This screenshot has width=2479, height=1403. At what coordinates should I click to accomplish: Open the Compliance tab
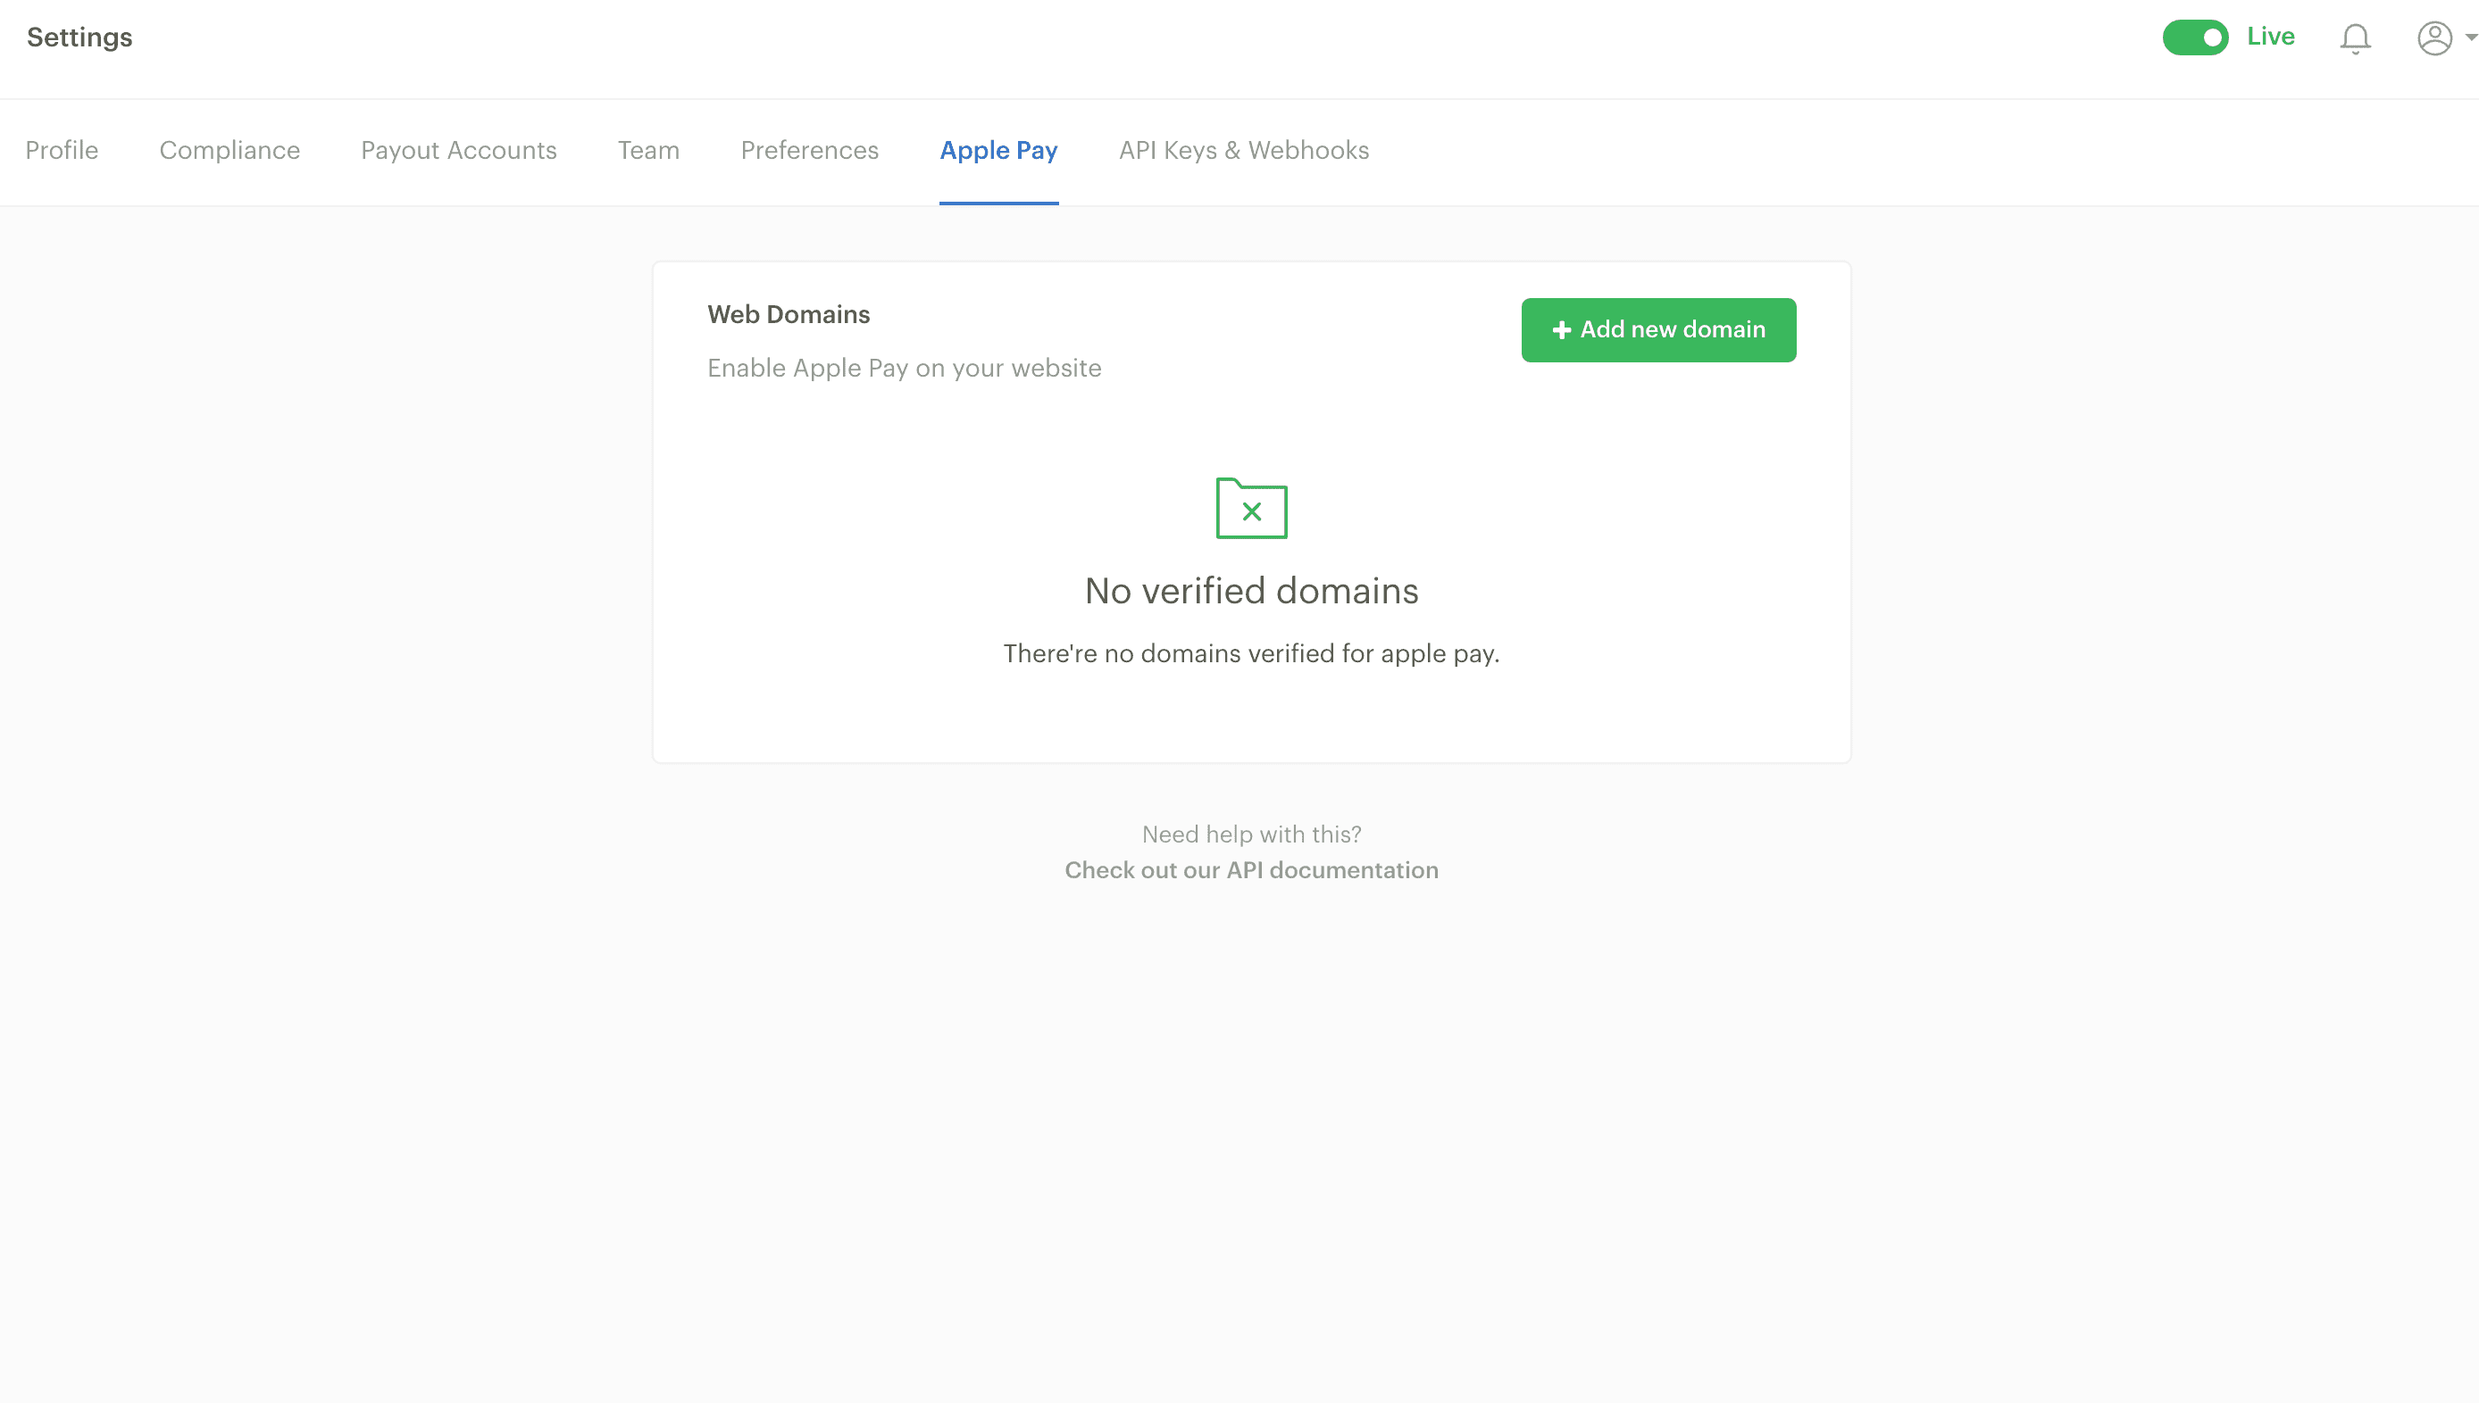point(230,150)
